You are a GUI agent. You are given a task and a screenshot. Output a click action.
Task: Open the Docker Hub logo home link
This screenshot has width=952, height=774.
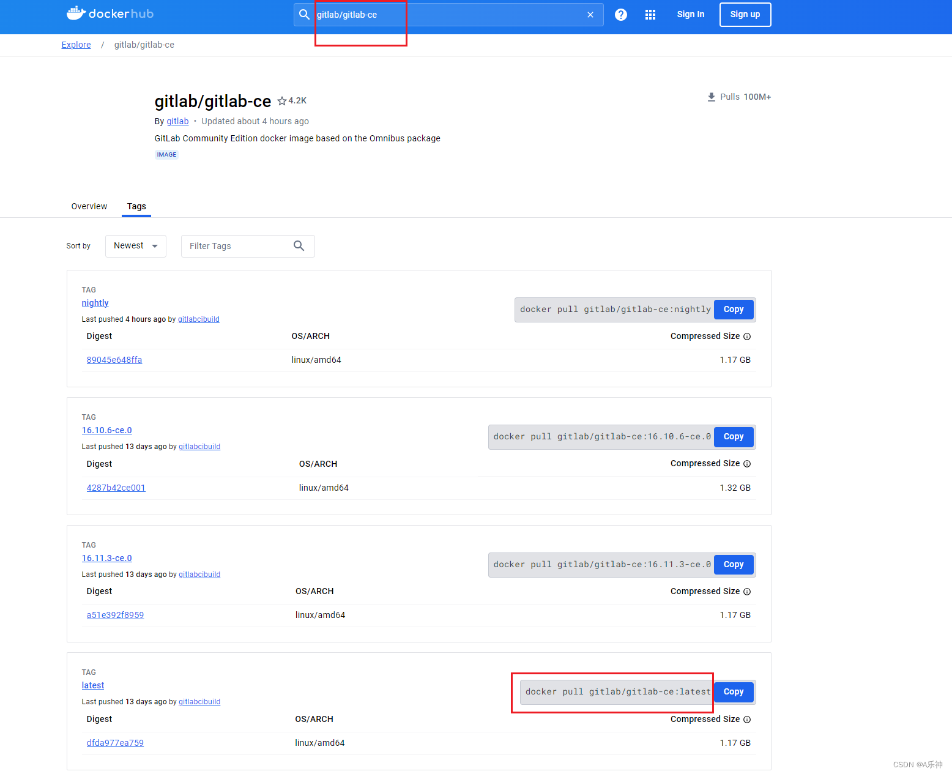pos(110,13)
